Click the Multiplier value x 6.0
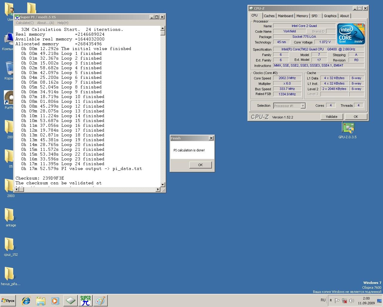The height and width of the screenshot is (307, 383). [287, 83]
